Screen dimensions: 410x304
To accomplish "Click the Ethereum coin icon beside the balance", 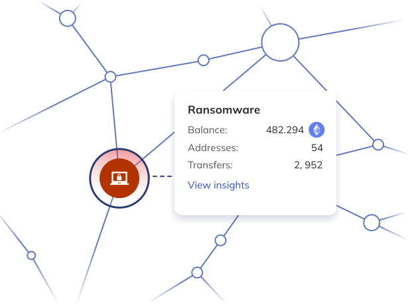I will [x=316, y=130].
